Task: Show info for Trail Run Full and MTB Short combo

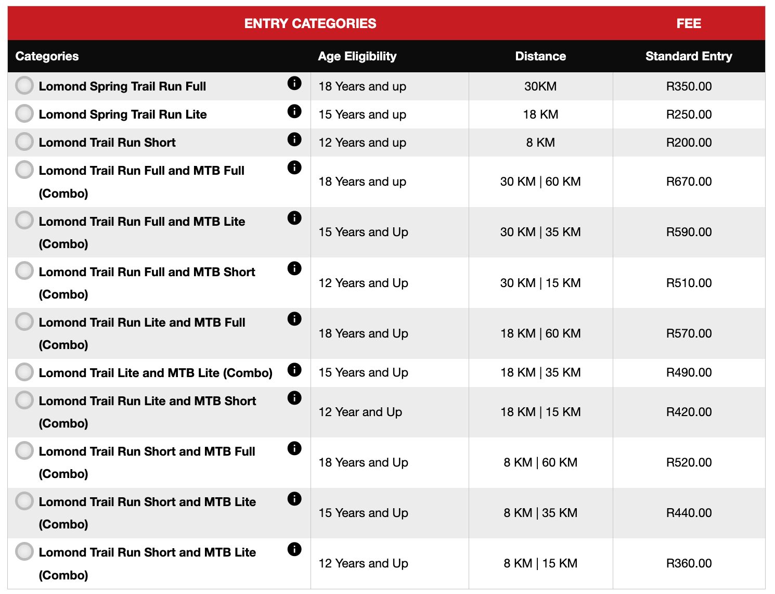Action: [x=294, y=268]
